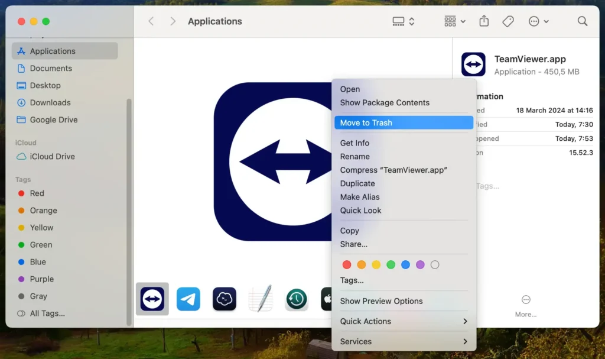Apply the gray empty tag circle in menu
This screenshot has width=605, height=359.
tap(434, 265)
